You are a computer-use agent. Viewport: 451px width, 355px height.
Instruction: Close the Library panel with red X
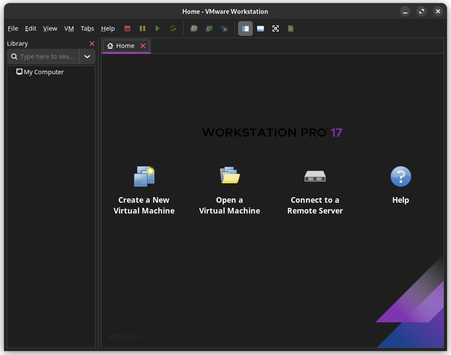[x=92, y=44]
